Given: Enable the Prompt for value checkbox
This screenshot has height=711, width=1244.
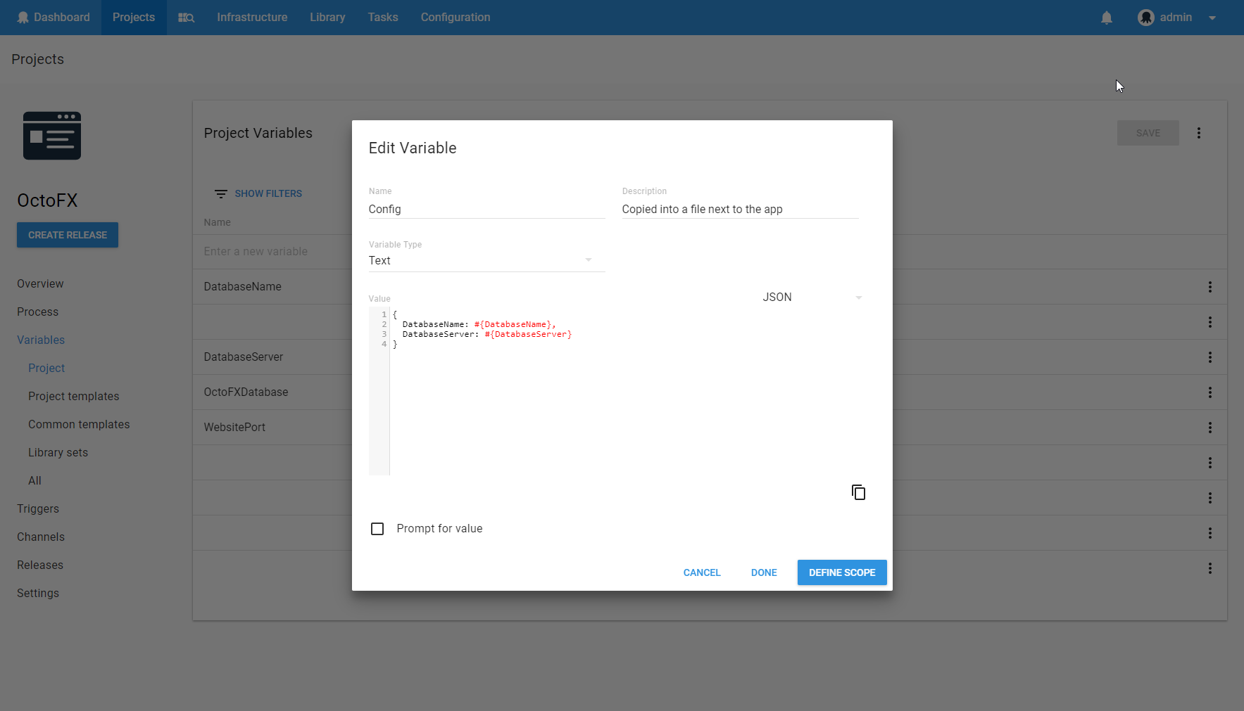Looking at the screenshot, I should (377, 528).
